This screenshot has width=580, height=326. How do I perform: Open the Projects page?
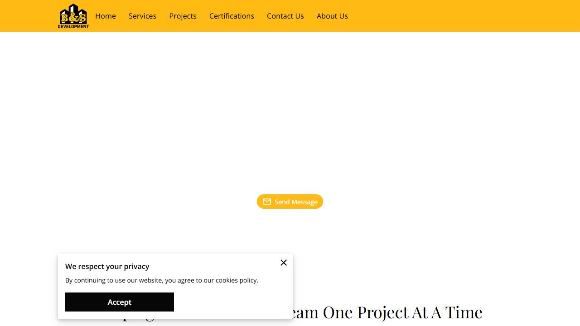(183, 16)
